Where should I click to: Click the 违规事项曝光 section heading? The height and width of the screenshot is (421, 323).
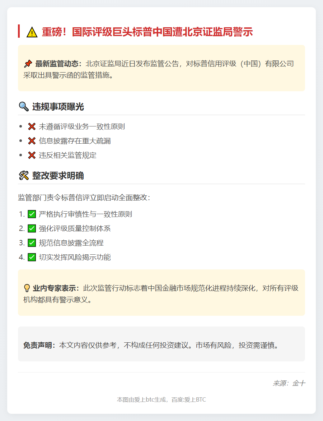click(58, 107)
